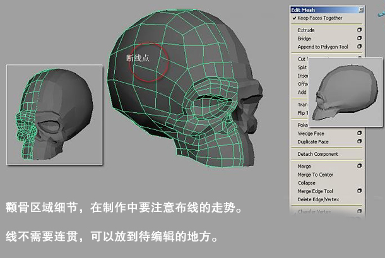Choose Delete Edge/Vertex

[x=318, y=199]
